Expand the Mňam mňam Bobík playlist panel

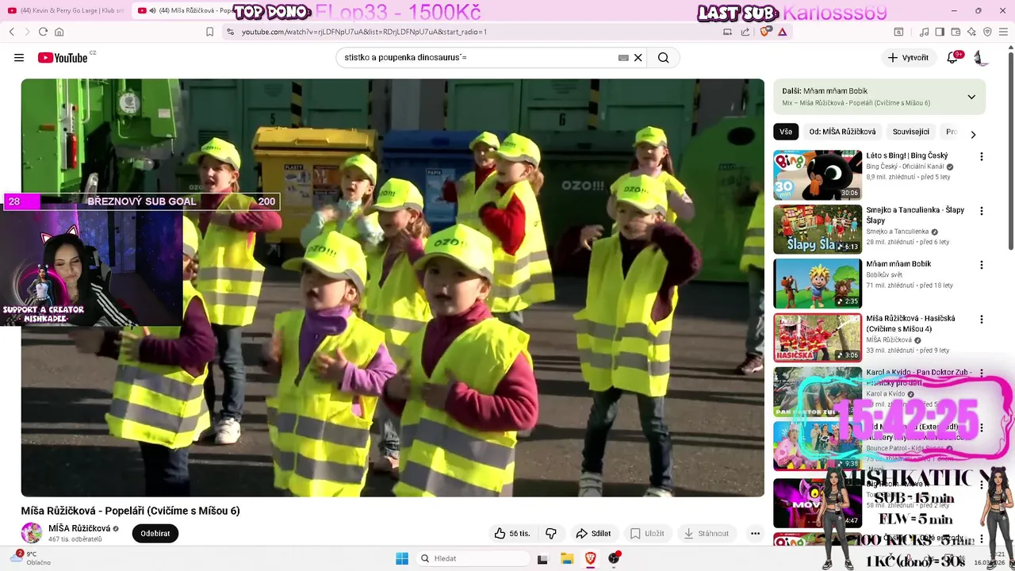[x=971, y=97]
